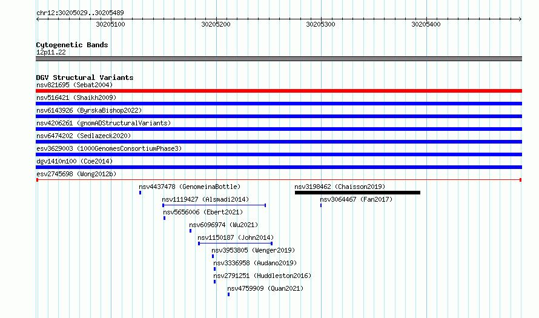Click the nsv2791251 (Huddleston2016) marker
The width and height of the screenshot is (539, 318).
point(215,282)
